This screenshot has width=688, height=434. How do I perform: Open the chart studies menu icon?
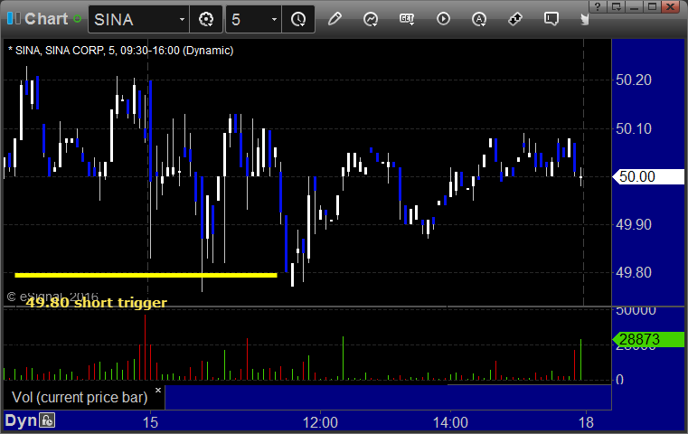(x=371, y=19)
